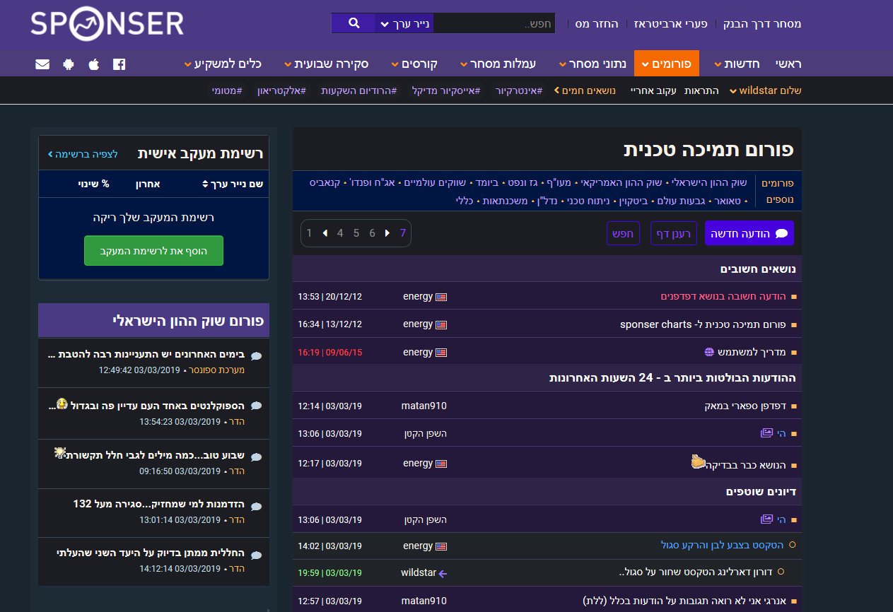Click the emoji in הנושא כבר בבדיקה
Image resolution: width=893 pixels, height=612 pixels.
(698, 461)
